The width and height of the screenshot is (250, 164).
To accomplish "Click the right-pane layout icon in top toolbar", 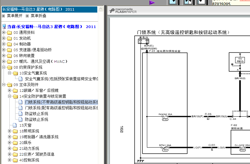I will (x=201, y=2).
